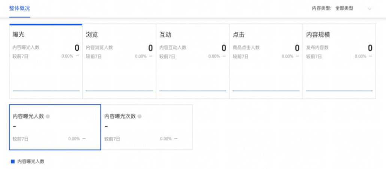The image size is (386, 169).
Task: Click the 内容曝光人数 legend label
Action: click(x=31, y=162)
